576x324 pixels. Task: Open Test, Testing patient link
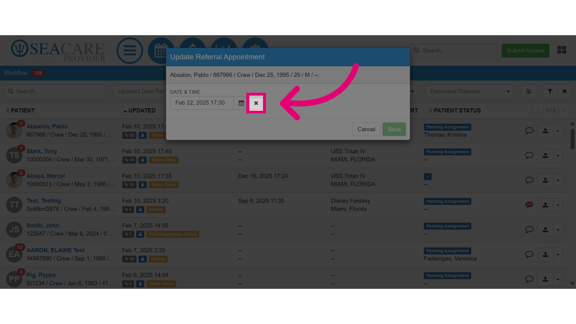[44, 201]
